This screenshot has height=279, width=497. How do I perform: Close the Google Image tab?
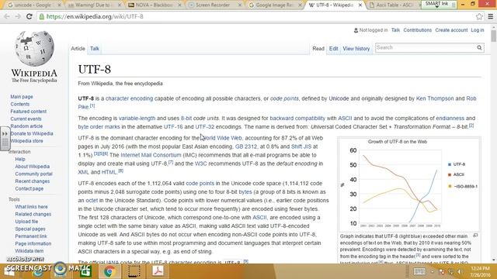tap(300, 5)
